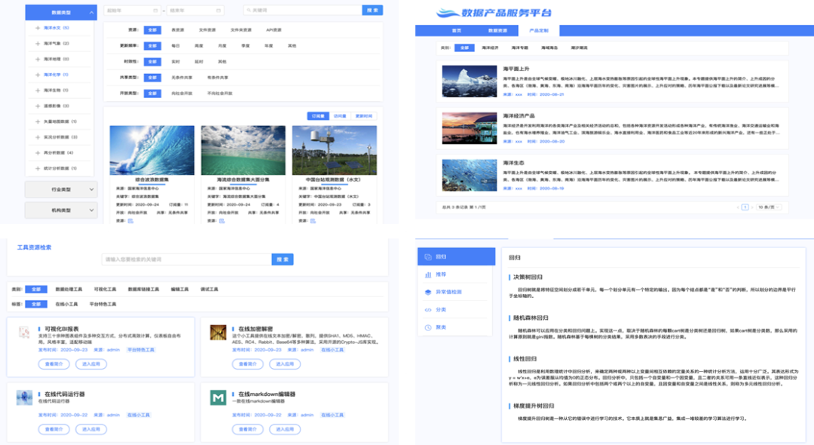This screenshot has height=445, width=814.
Task: Select 访问量 sort option
Action: click(339, 116)
